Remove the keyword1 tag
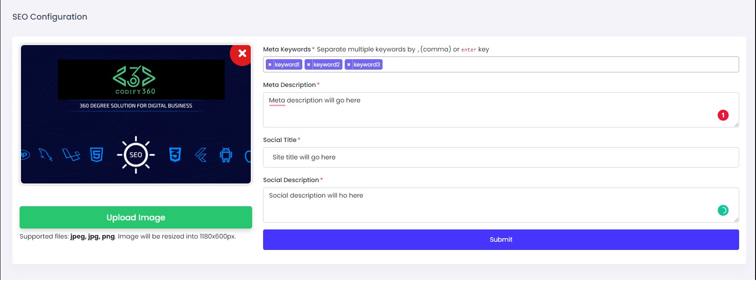Image resolution: width=756 pixels, height=295 pixels. point(270,65)
